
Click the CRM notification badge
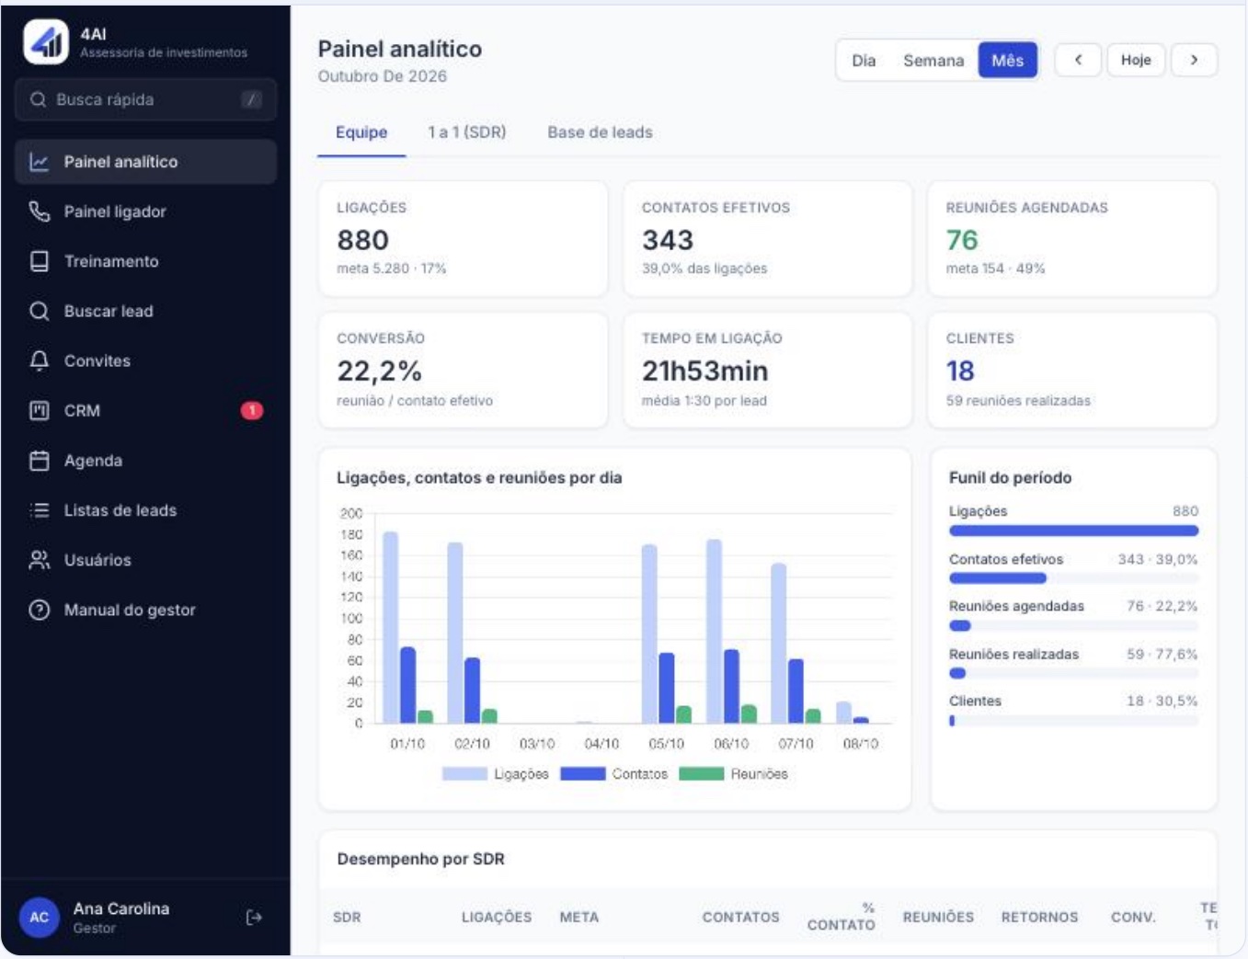252,410
